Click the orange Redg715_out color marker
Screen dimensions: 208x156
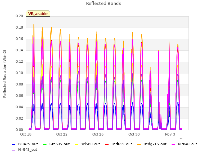tap(139, 144)
